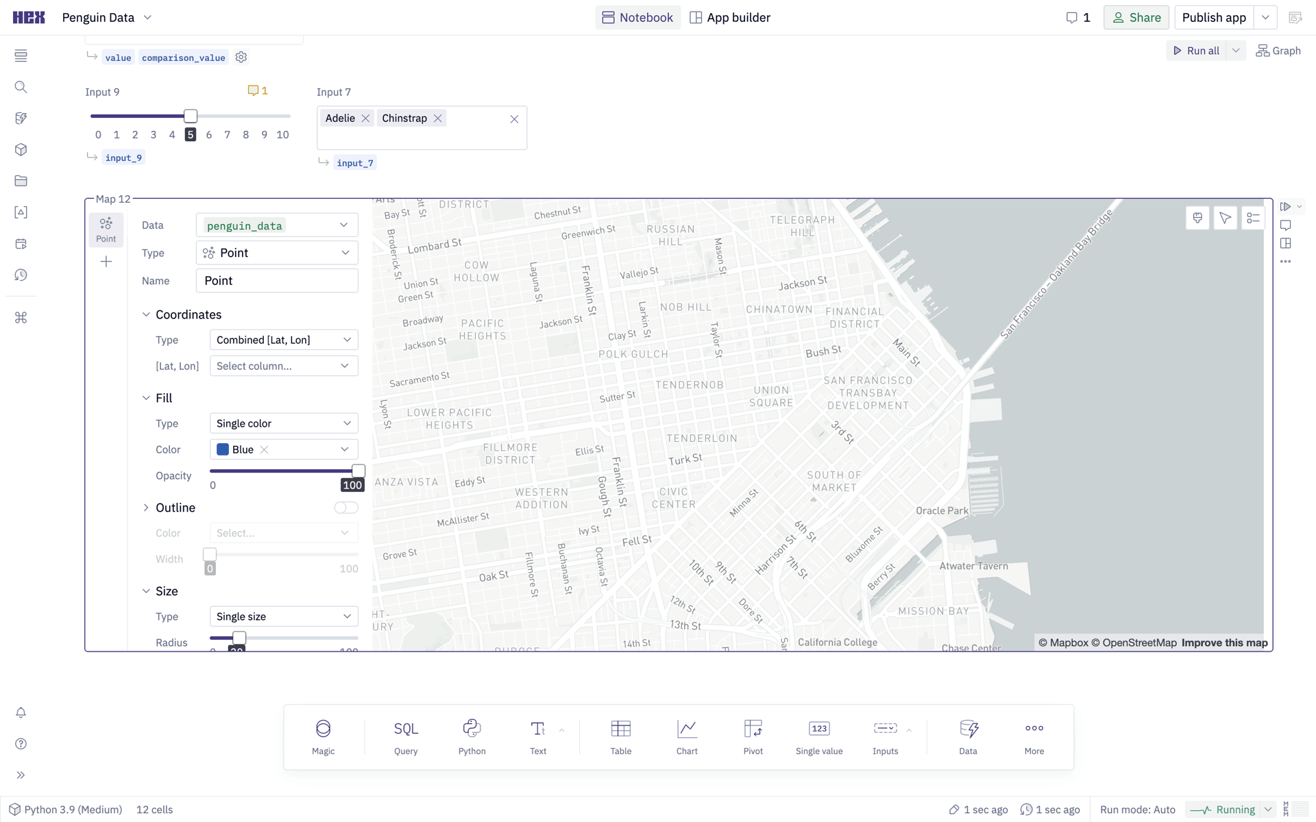Open comments counter in top bar

pyautogui.click(x=1078, y=18)
